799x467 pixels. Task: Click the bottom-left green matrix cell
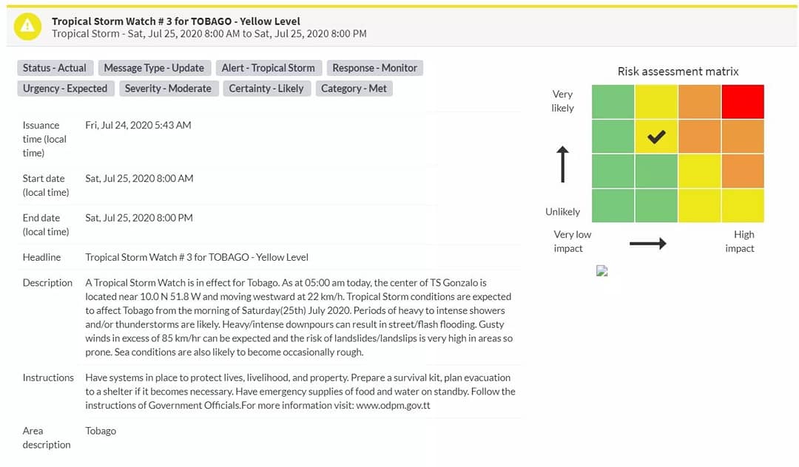point(613,205)
